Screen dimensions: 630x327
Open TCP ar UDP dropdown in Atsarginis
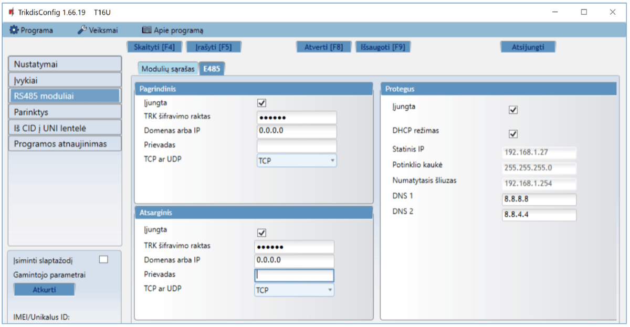tap(295, 290)
